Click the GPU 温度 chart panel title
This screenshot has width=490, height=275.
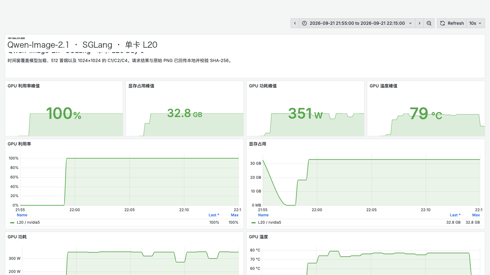(x=258, y=237)
